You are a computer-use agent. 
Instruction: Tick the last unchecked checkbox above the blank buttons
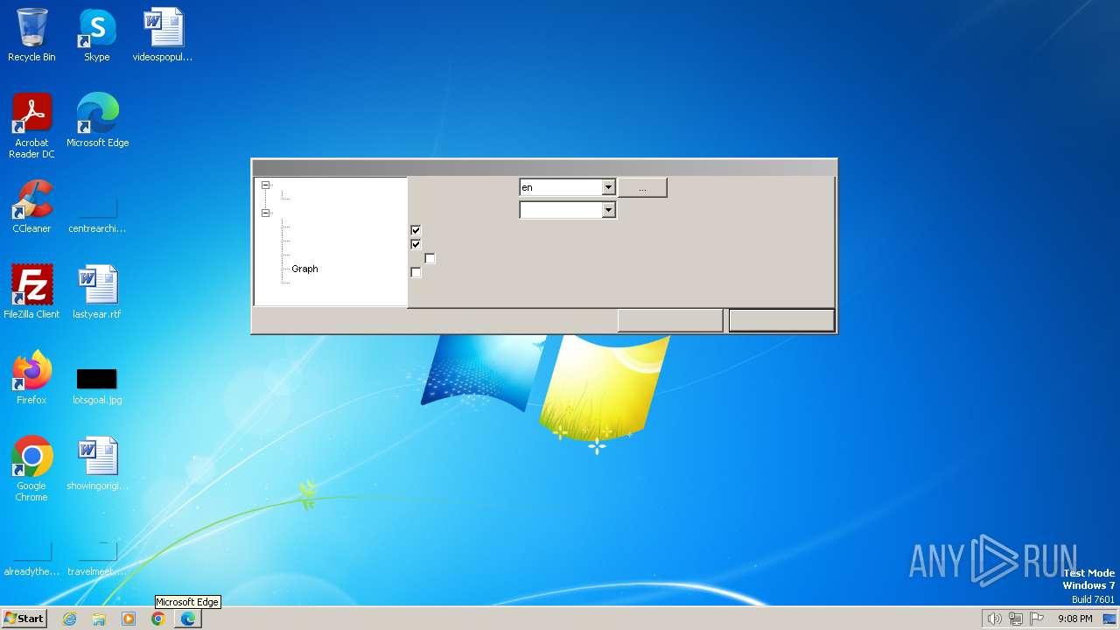pyautogui.click(x=416, y=272)
